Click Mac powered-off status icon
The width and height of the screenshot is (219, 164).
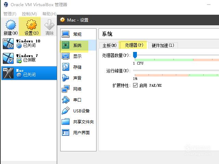click(19, 75)
